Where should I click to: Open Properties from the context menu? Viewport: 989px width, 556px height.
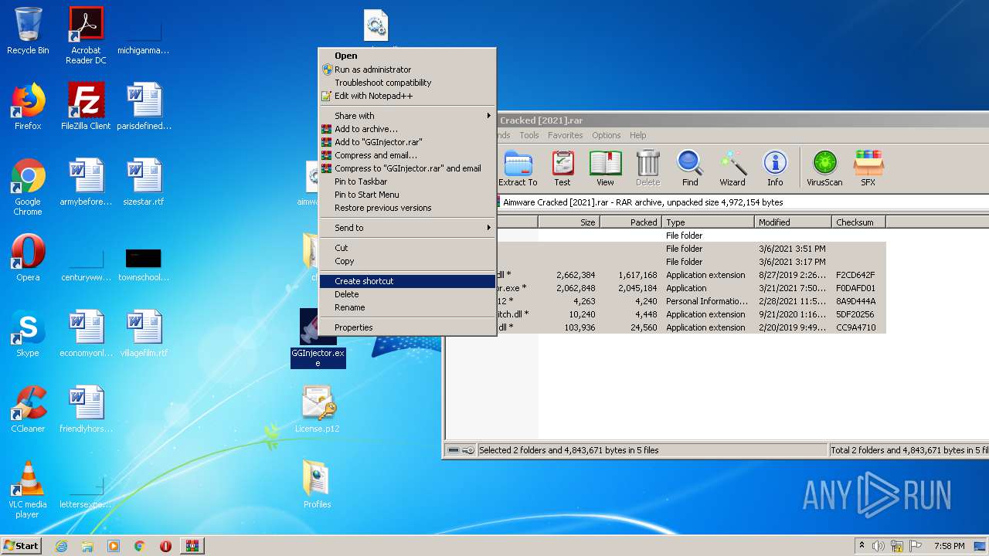pos(407,327)
